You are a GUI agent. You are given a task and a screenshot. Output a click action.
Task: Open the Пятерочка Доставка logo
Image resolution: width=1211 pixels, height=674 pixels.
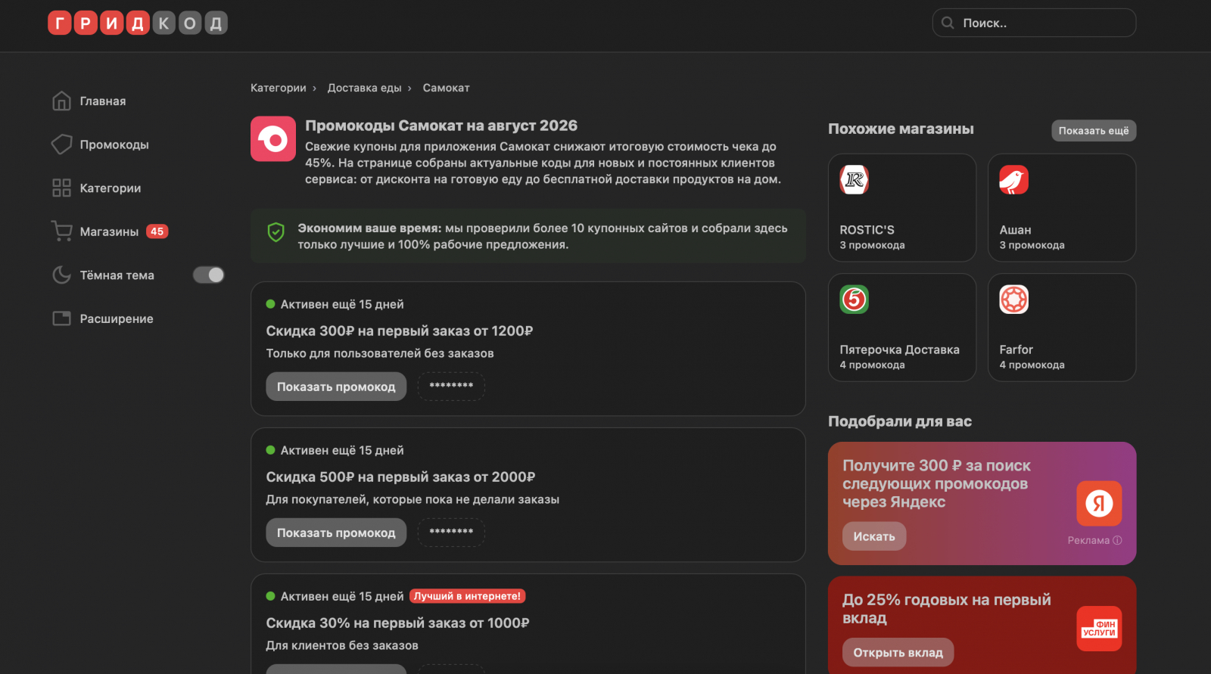coord(855,300)
